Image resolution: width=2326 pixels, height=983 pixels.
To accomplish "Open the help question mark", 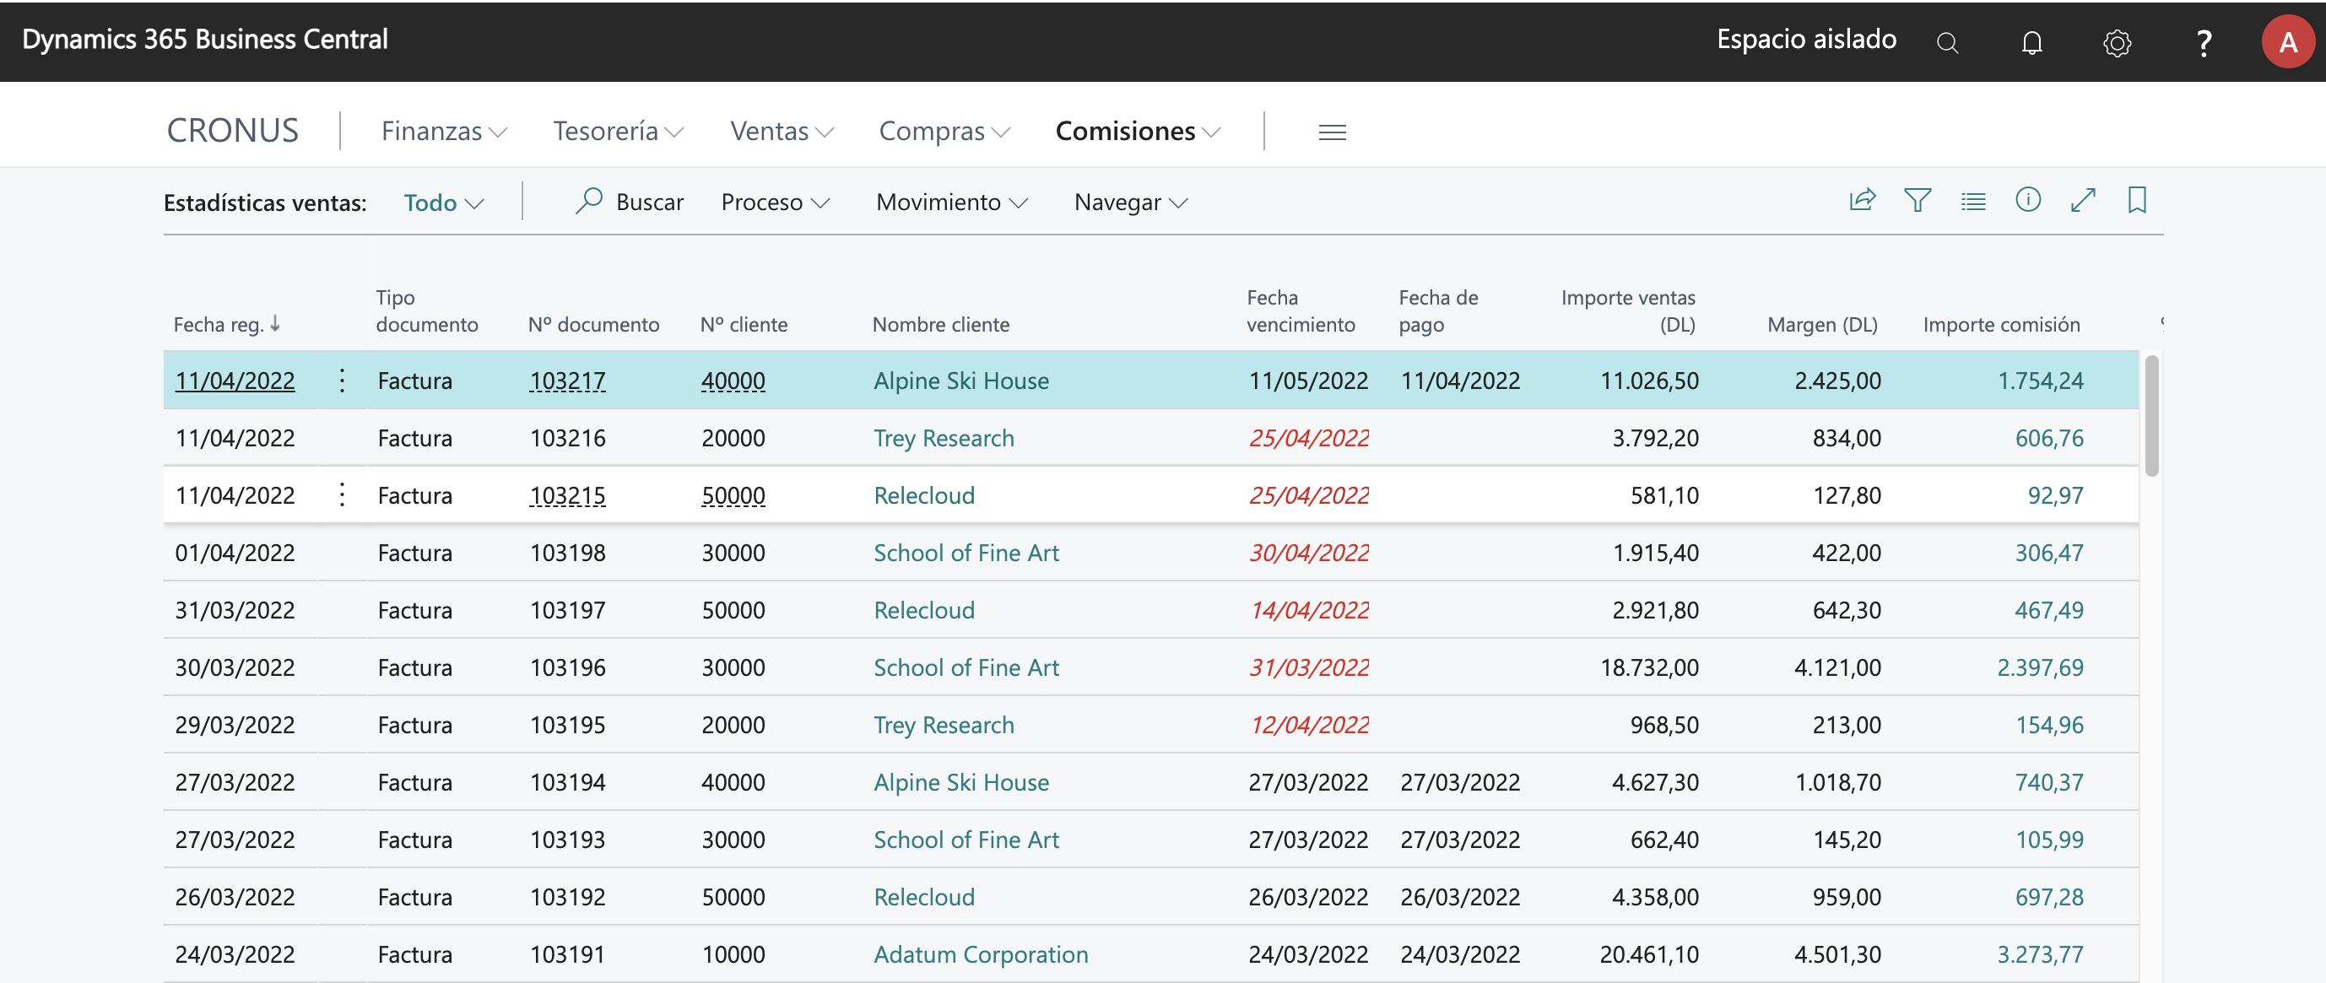I will click(2203, 42).
